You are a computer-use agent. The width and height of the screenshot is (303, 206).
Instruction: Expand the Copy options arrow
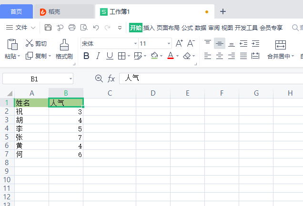tap(50, 56)
